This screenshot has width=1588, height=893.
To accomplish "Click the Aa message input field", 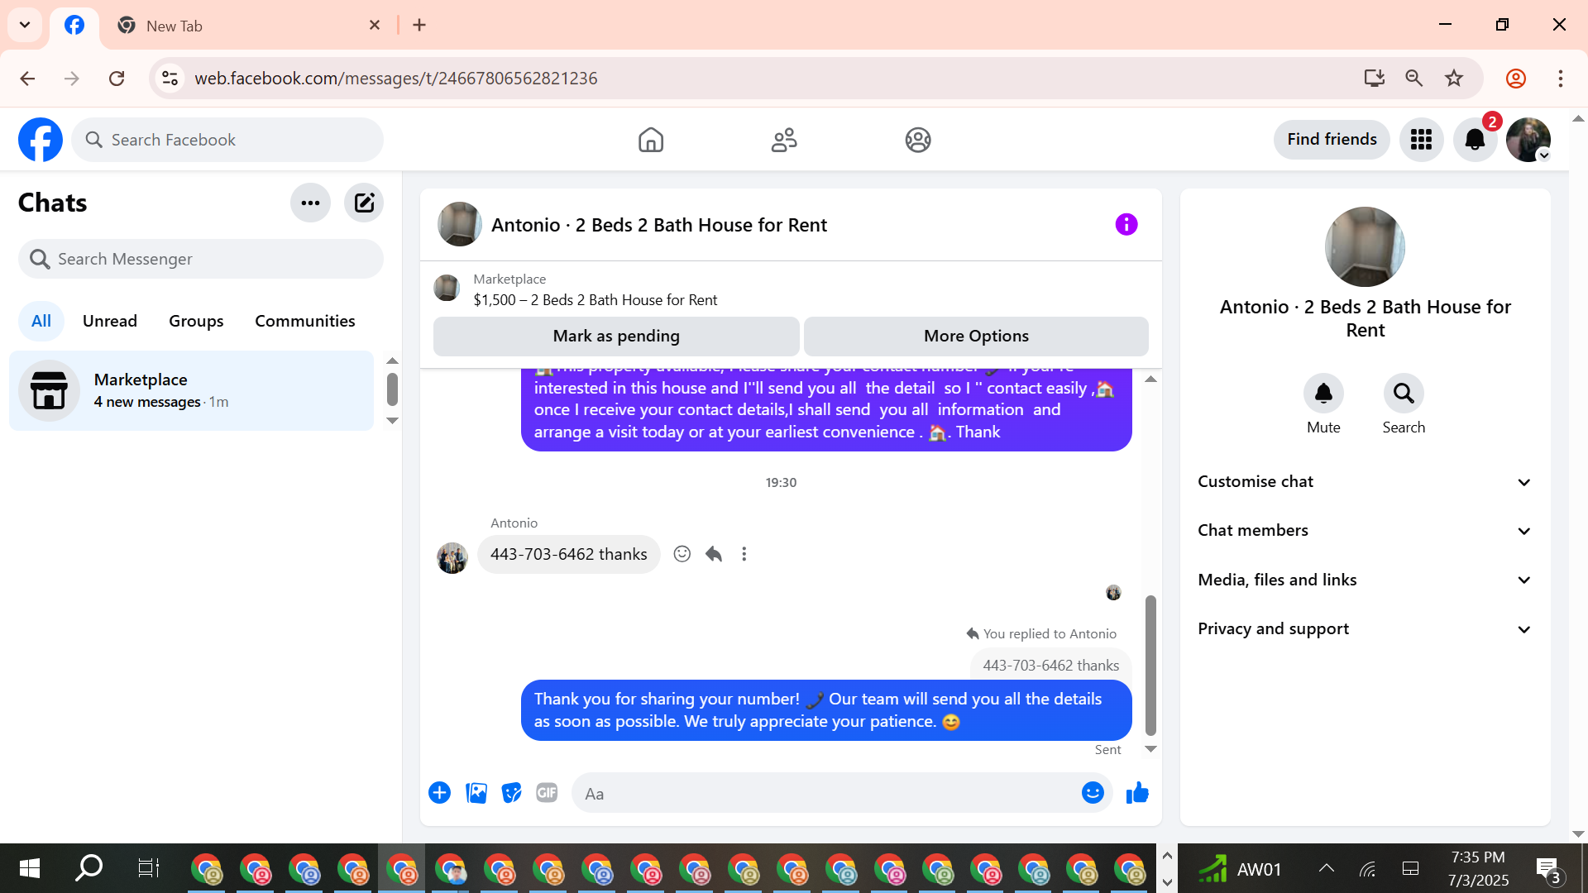I will (827, 794).
